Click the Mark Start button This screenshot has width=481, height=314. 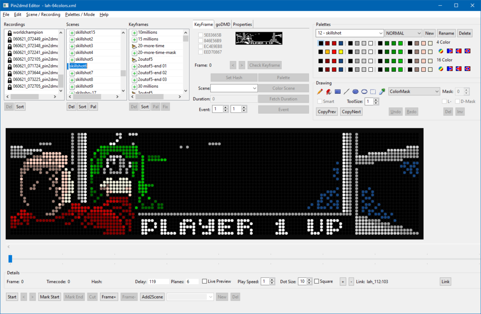50,297
